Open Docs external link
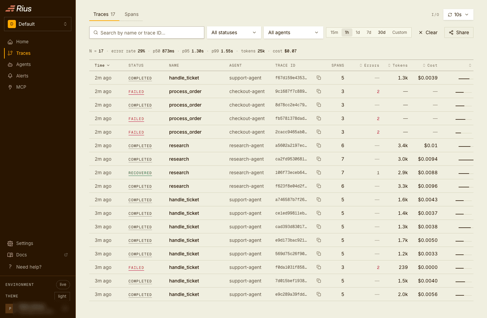The image size is (487, 318). pyautogui.click(x=38, y=255)
